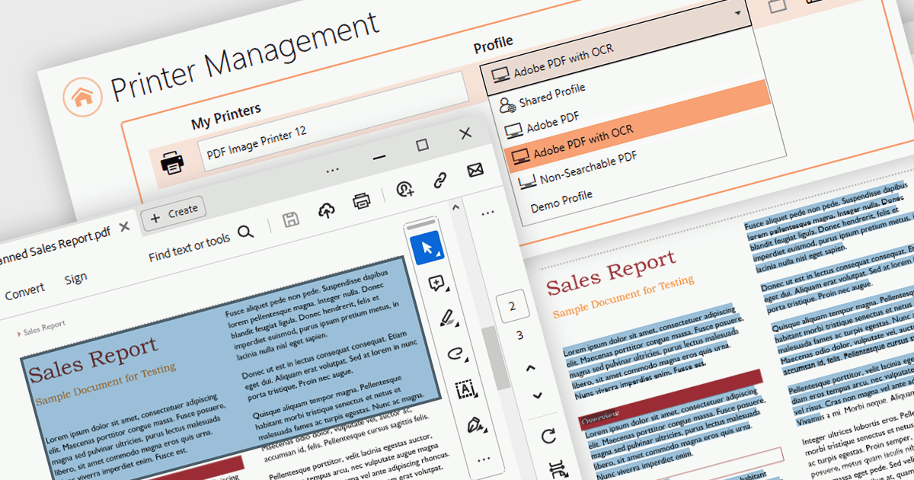This screenshot has width=914, height=480.
Task: Click Sample Document for Testing in right document
Action: [623, 296]
